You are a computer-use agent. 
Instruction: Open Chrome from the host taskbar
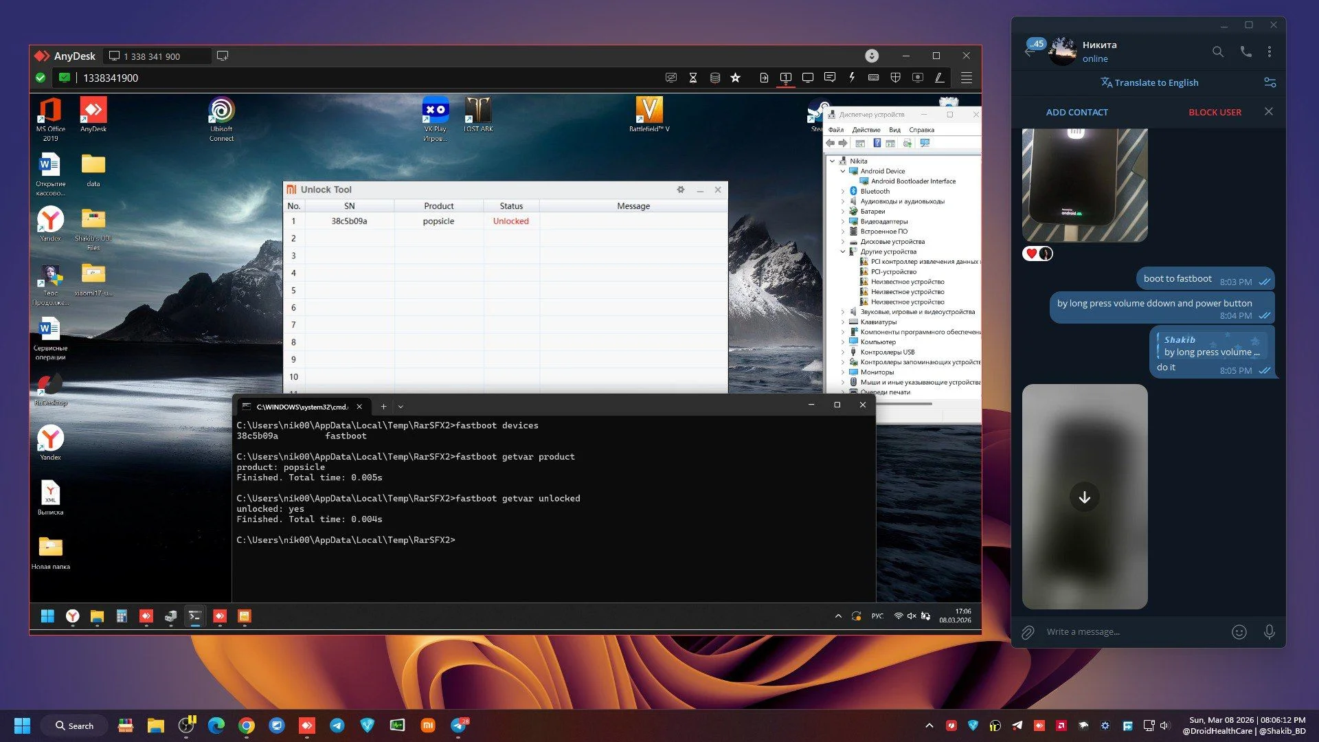[247, 726]
